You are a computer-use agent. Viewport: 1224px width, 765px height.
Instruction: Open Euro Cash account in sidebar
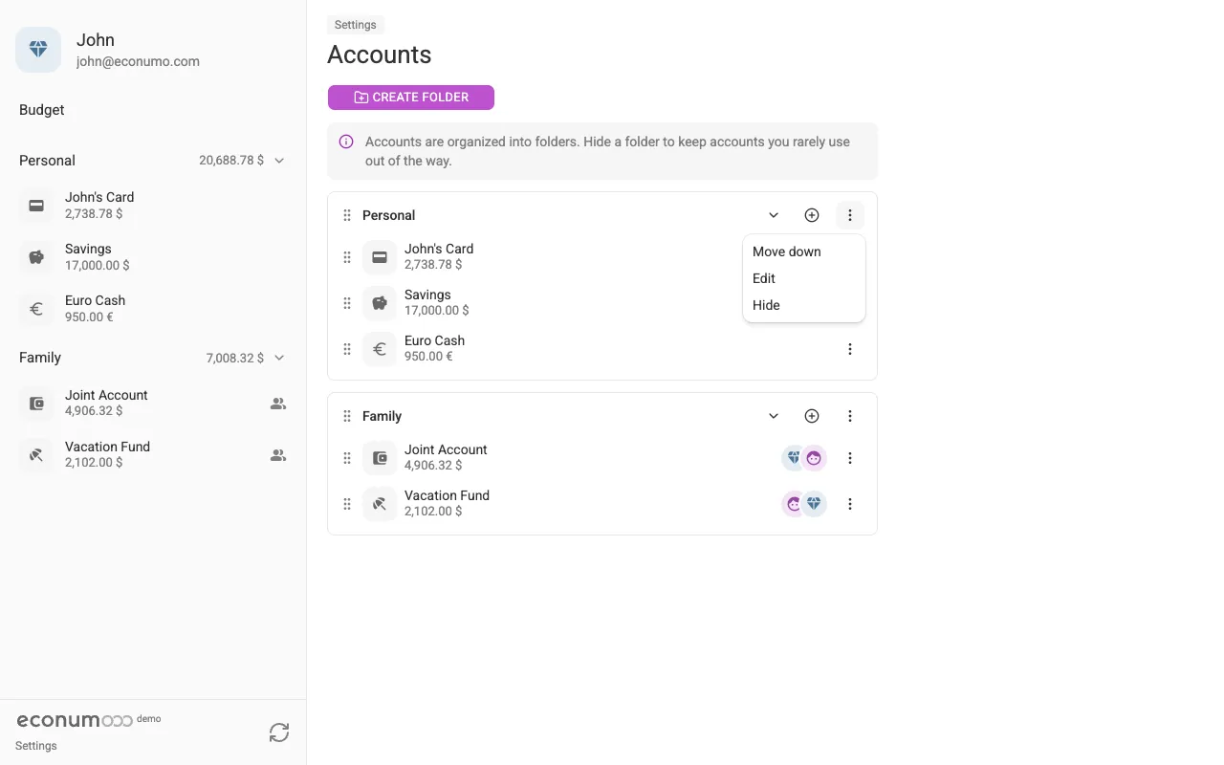point(153,309)
